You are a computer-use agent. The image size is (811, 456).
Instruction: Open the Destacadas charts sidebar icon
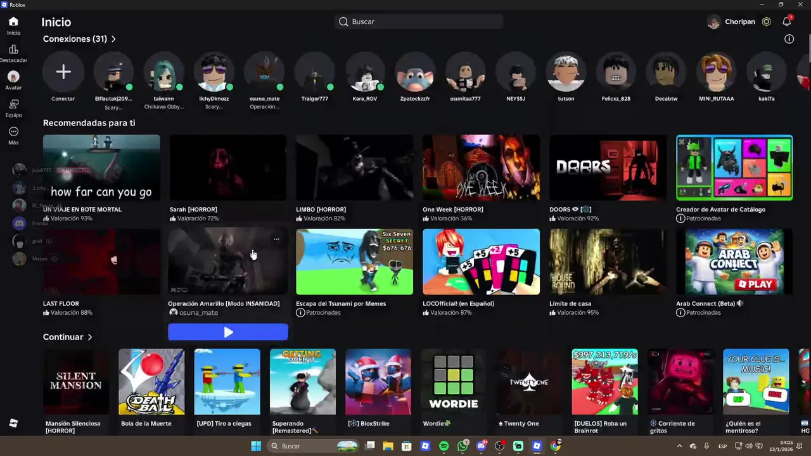(x=13, y=49)
